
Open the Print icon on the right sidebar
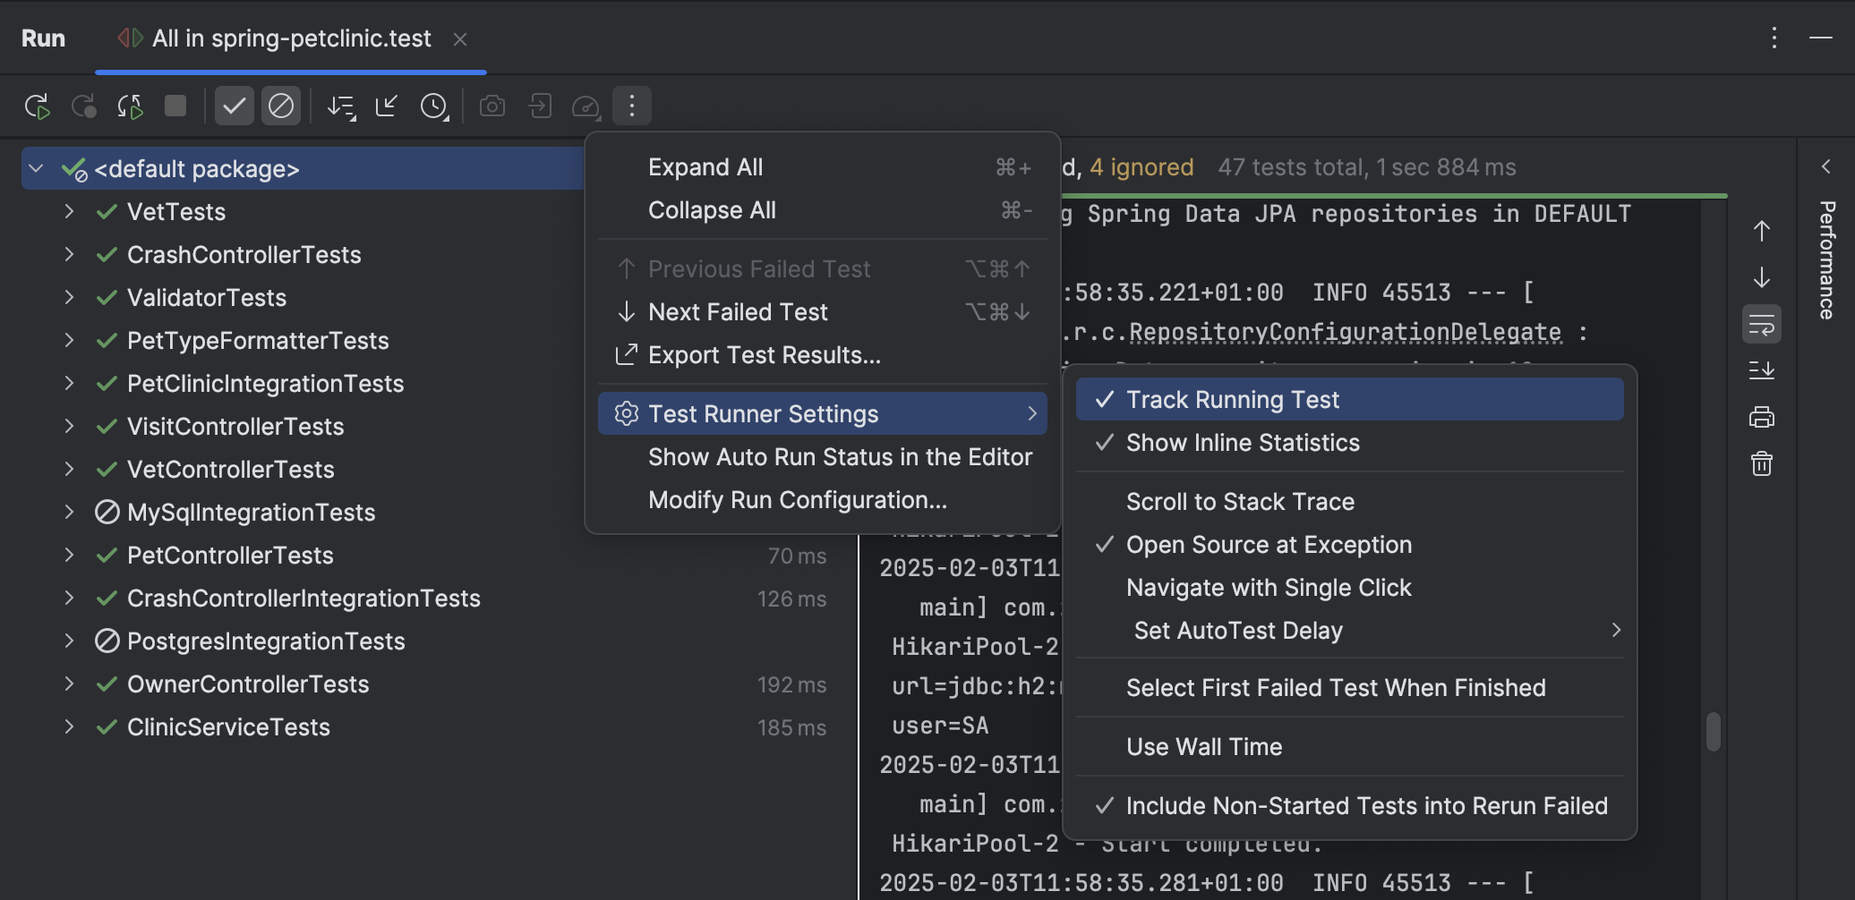tap(1759, 417)
